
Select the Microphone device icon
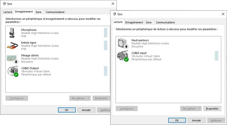[12, 33]
